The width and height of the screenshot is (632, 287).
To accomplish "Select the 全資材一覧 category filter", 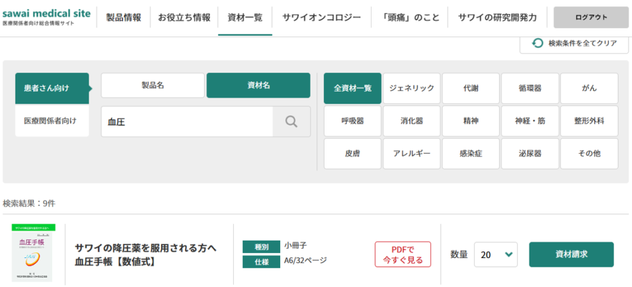I will point(352,88).
